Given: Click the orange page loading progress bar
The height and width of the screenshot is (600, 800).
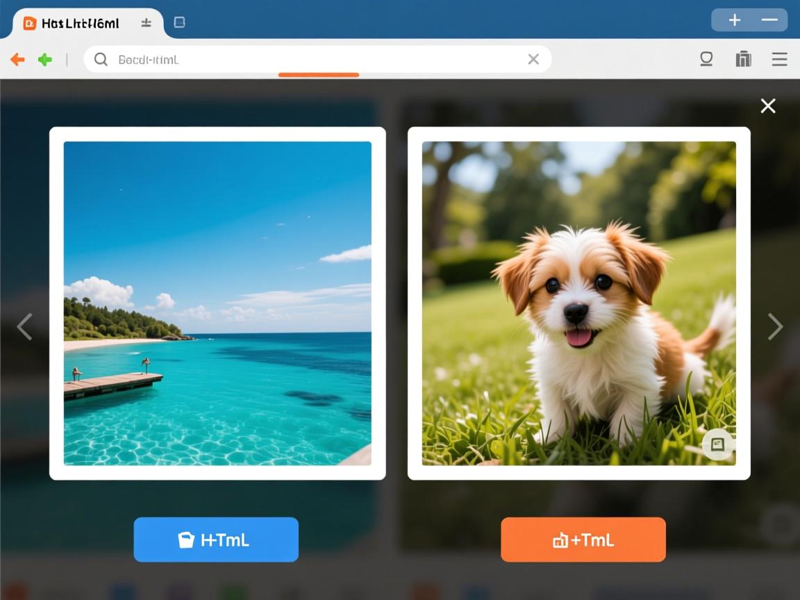Looking at the screenshot, I should click(x=319, y=75).
